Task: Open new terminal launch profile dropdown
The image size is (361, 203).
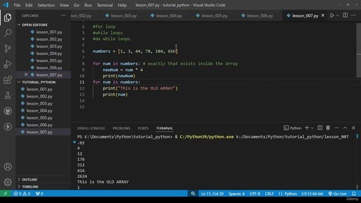Action: (x=312, y=128)
